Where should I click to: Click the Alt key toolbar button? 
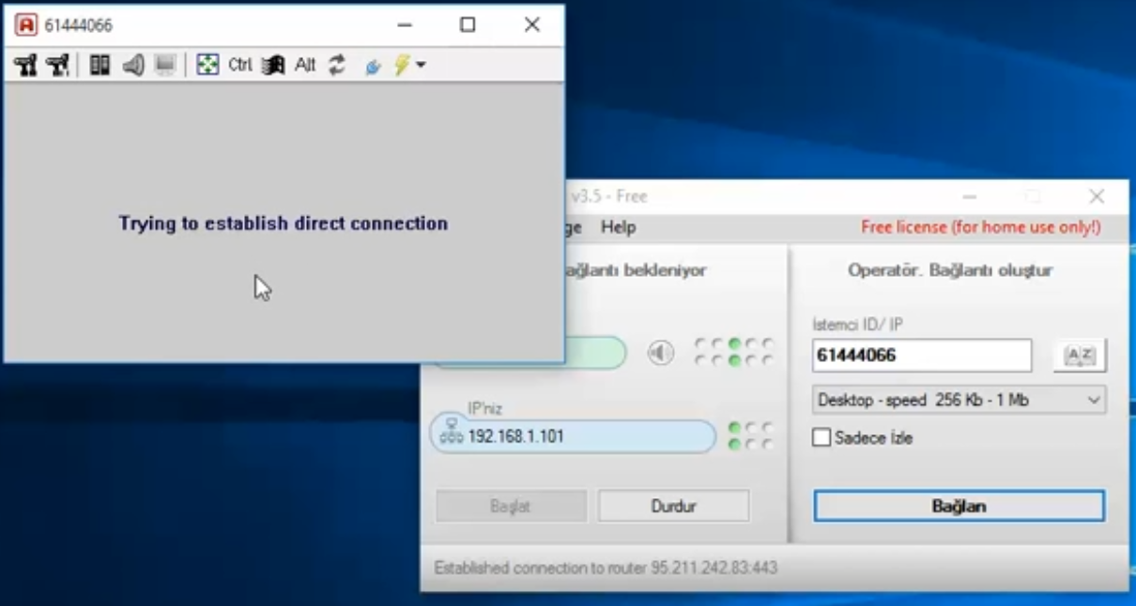point(305,66)
